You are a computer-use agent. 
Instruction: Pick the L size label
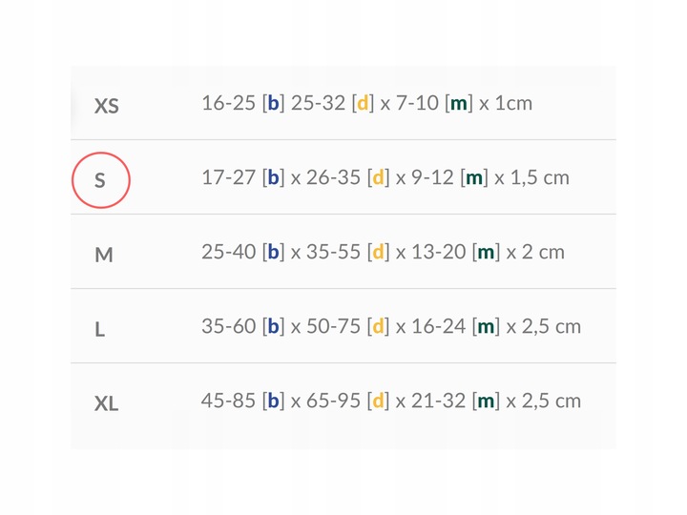pos(100,329)
